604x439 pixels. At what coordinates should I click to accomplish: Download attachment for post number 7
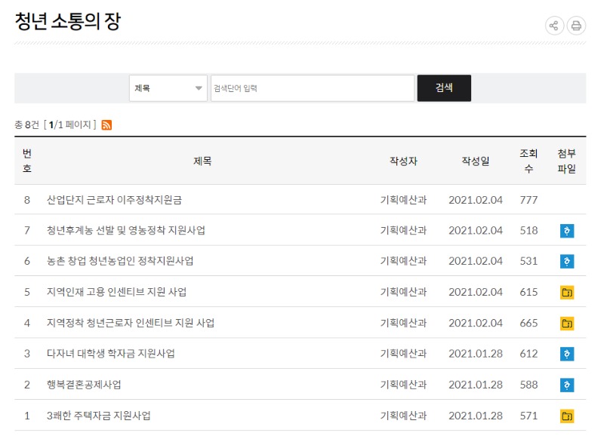pos(567,231)
